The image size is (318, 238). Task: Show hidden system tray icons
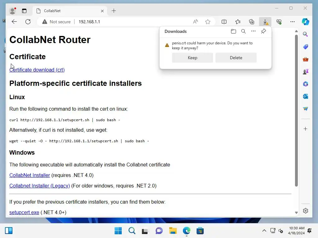point(264,231)
